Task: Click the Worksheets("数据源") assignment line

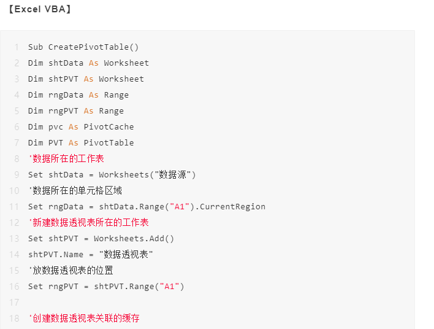Action: click(x=112, y=174)
